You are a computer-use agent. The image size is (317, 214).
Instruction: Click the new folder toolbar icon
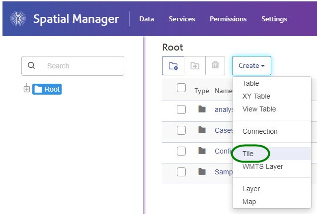[x=173, y=65]
